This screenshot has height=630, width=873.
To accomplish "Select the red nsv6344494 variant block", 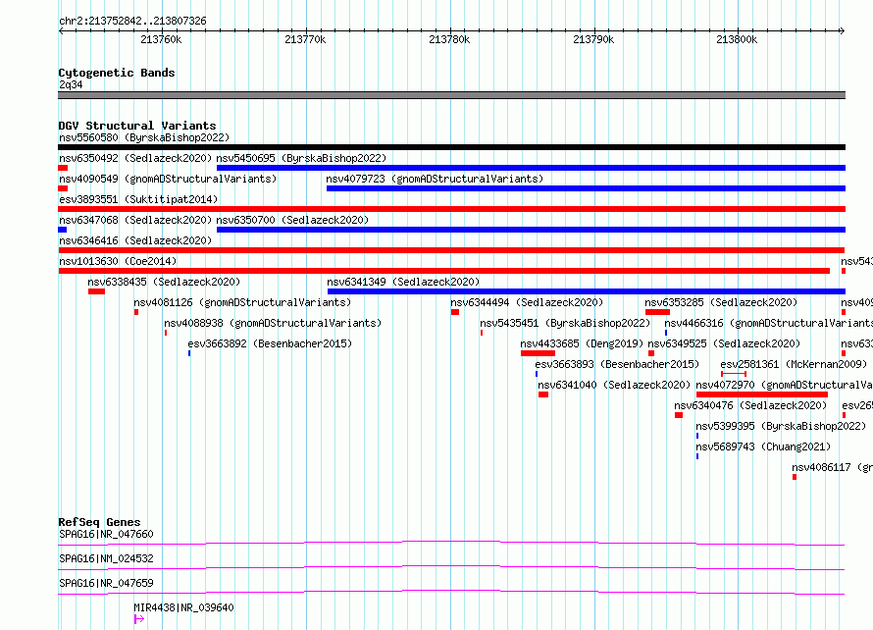I will (455, 312).
